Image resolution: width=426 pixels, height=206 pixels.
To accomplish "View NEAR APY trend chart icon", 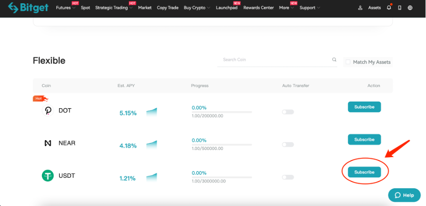I will pos(152,145).
